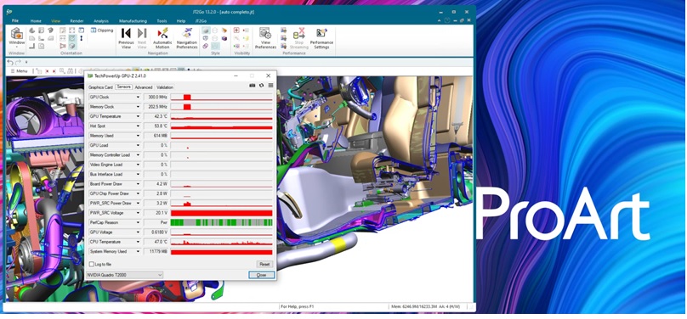Screen dimensions: 687x319
Task: Click the Close button in GPU-Z
Action: point(262,275)
